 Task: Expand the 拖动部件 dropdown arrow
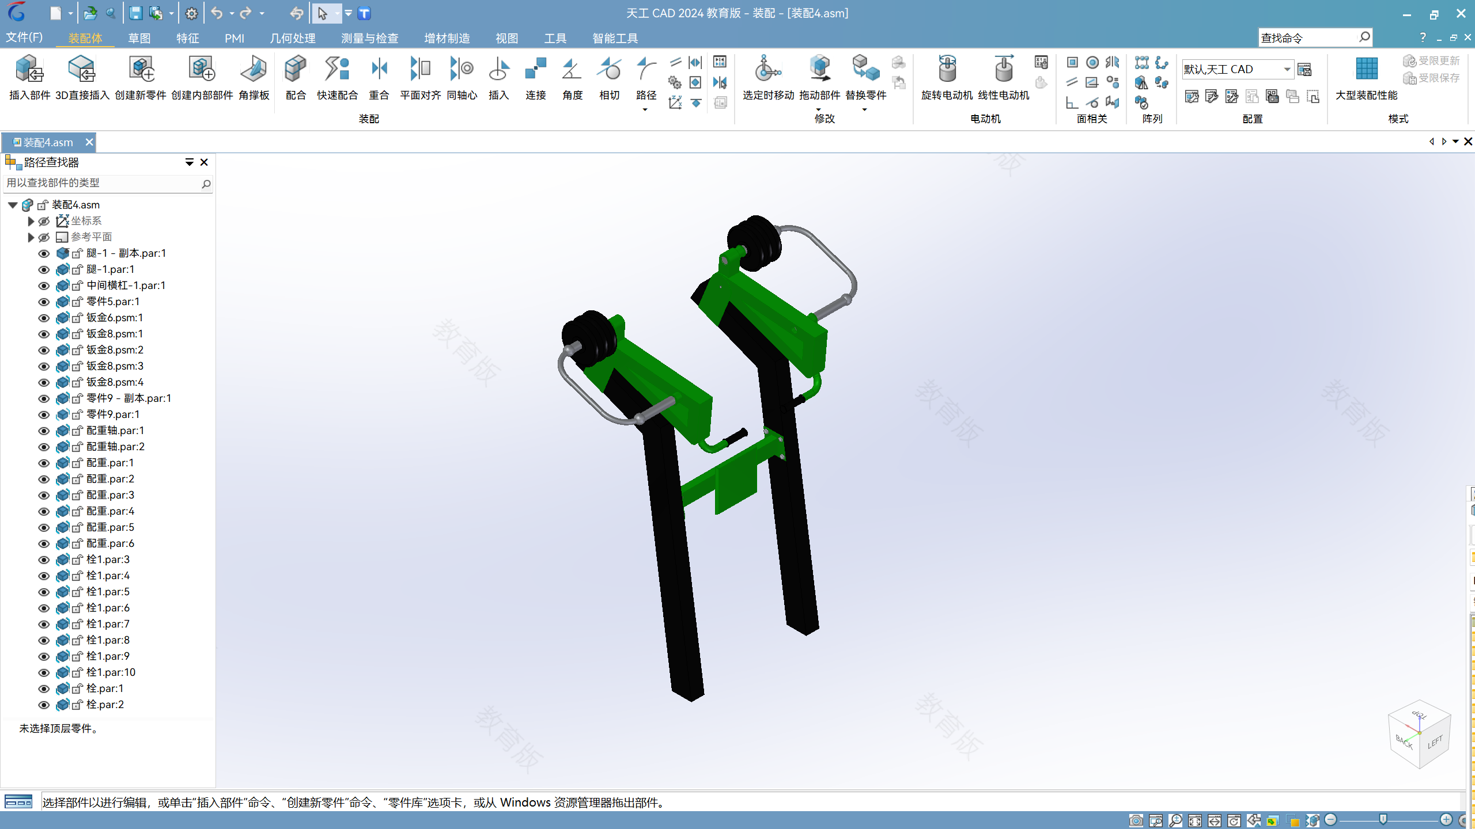click(x=819, y=109)
